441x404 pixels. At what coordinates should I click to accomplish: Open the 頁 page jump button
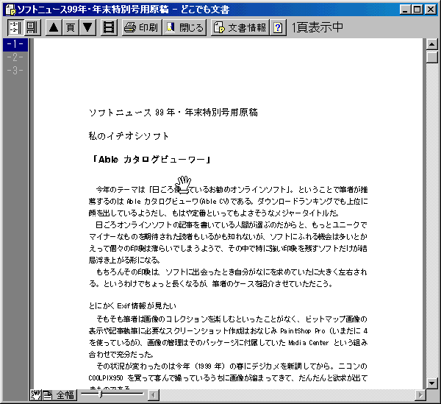[71, 27]
